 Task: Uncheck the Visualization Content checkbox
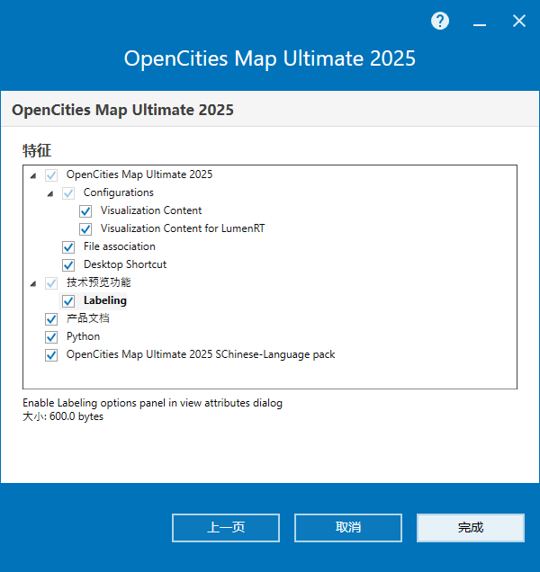point(85,210)
